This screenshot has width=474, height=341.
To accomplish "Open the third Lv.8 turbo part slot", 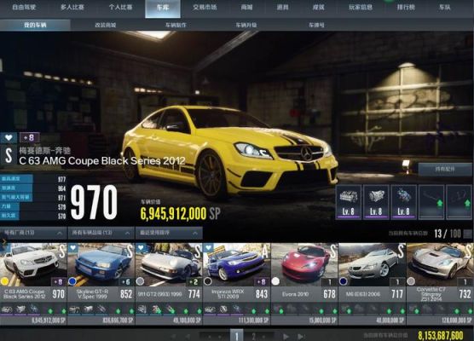I will point(403,202).
